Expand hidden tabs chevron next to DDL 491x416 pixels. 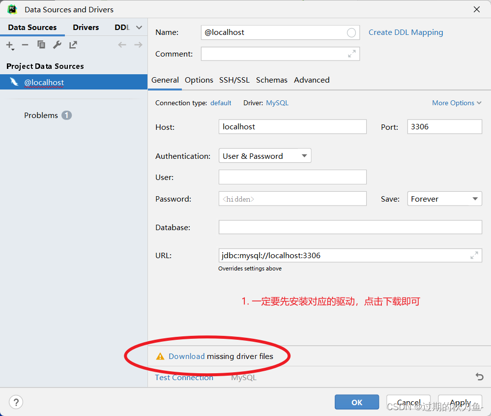coord(139,28)
